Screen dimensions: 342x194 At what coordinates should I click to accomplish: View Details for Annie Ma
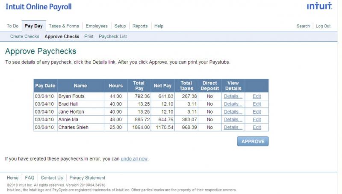click(233, 120)
